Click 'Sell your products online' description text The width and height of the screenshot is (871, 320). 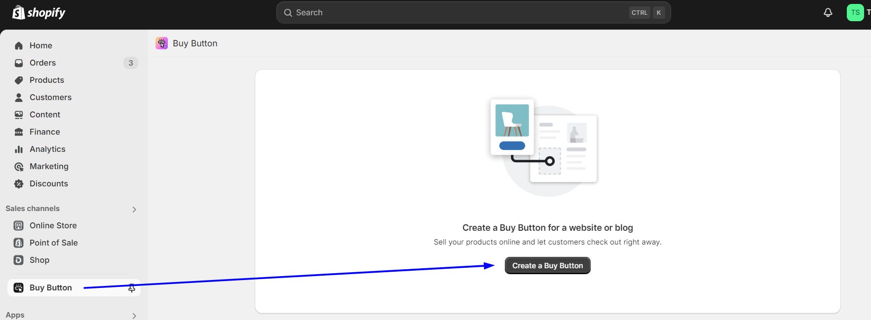[548, 242]
